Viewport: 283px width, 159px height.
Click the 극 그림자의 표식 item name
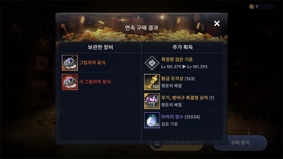point(95,82)
